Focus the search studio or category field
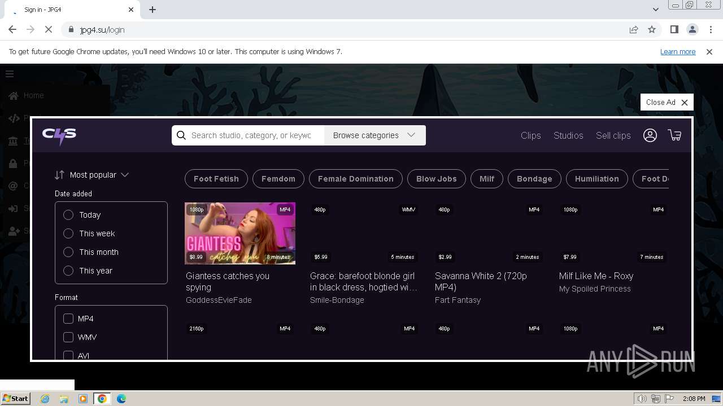 point(251,135)
